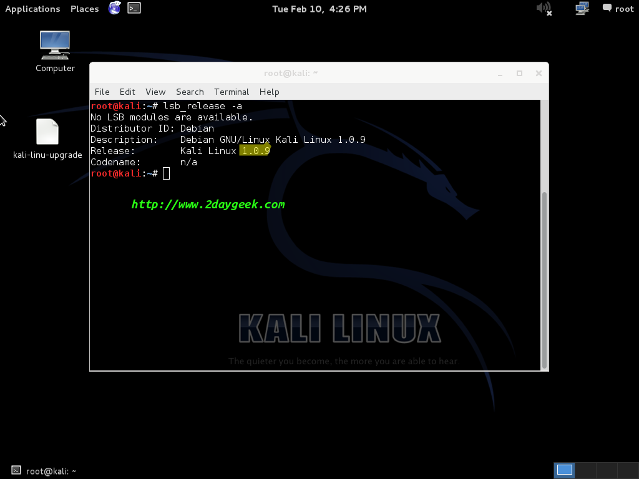Click the terminal vertical scrollbar thumb
This screenshot has width=639, height=479.
[x=544, y=280]
